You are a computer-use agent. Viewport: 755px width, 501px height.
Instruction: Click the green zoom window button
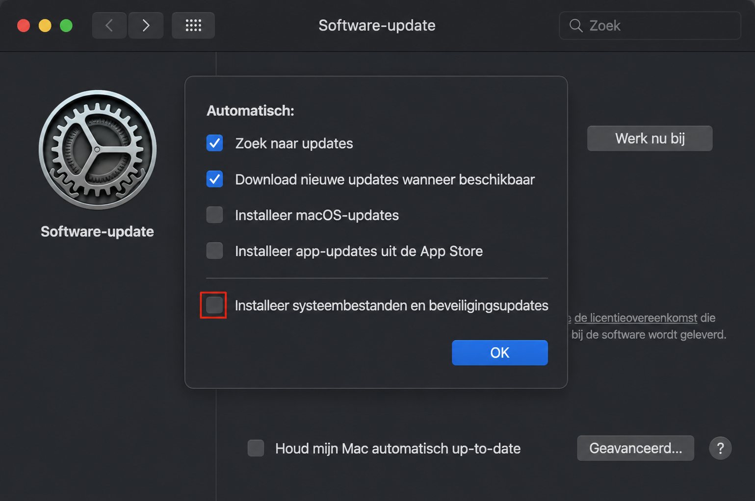coord(66,25)
